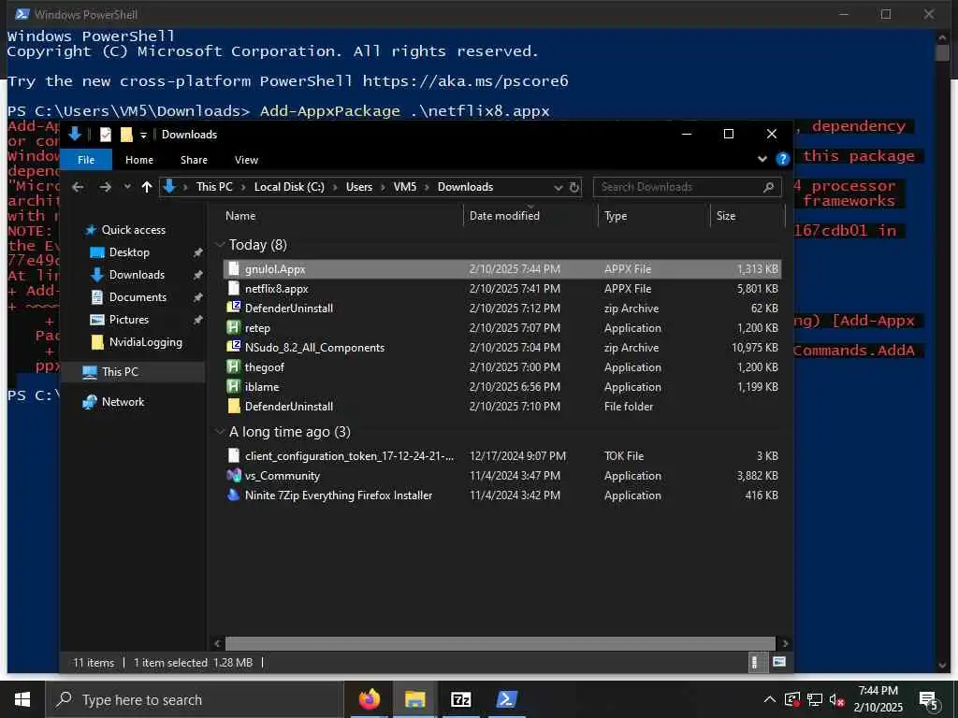Screen dimensions: 958x718
Task: Open the File tab in Explorer
Action: [85, 160]
